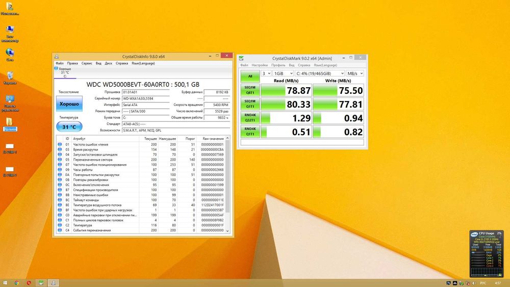Image resolution: width=510 pixels, height=287 pixels.
Task: Select the i3-2100-2 desktop file icon
Action: pyautogui.click(x=10, y=172)
